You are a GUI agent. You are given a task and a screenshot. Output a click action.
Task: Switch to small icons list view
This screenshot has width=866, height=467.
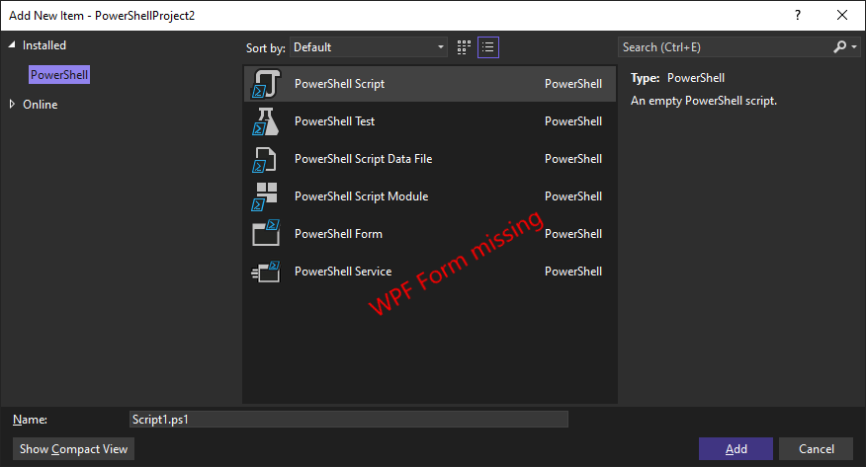tap(488, 47)
